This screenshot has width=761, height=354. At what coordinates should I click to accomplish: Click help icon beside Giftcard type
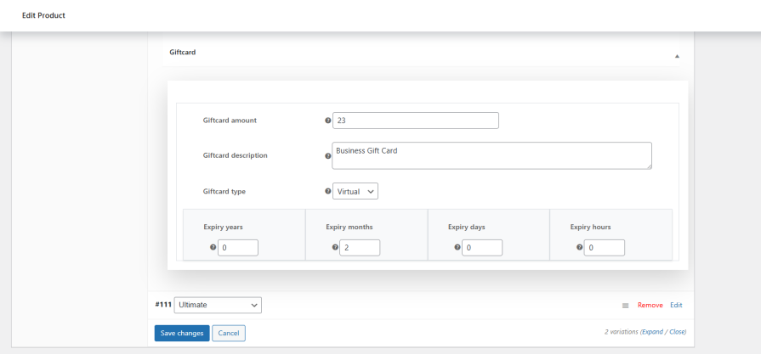[327, 191]
